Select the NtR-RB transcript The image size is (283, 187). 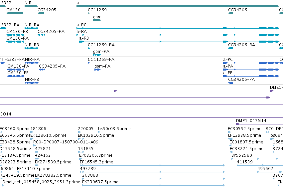(x=32, y=48)
